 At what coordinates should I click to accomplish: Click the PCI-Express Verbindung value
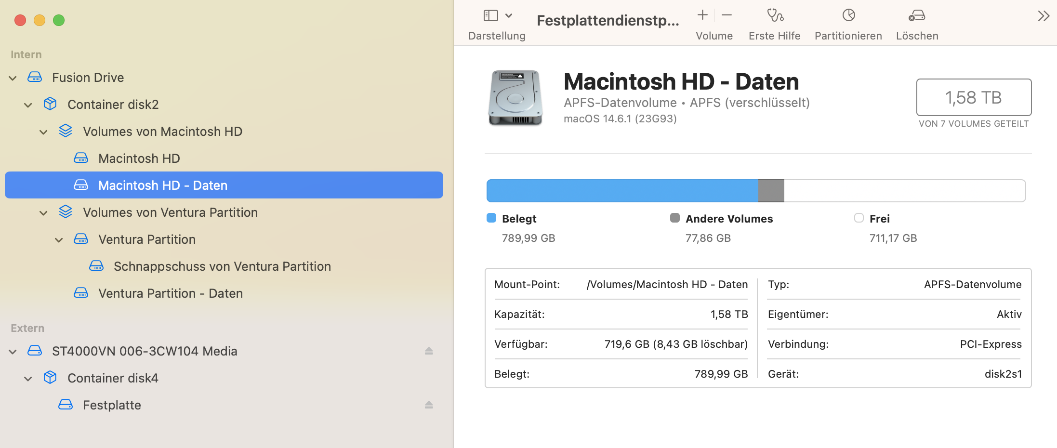pos(991,344)
